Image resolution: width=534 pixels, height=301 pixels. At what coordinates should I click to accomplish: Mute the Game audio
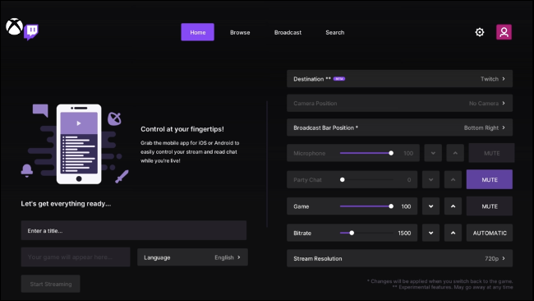click(x=490, y=206)
